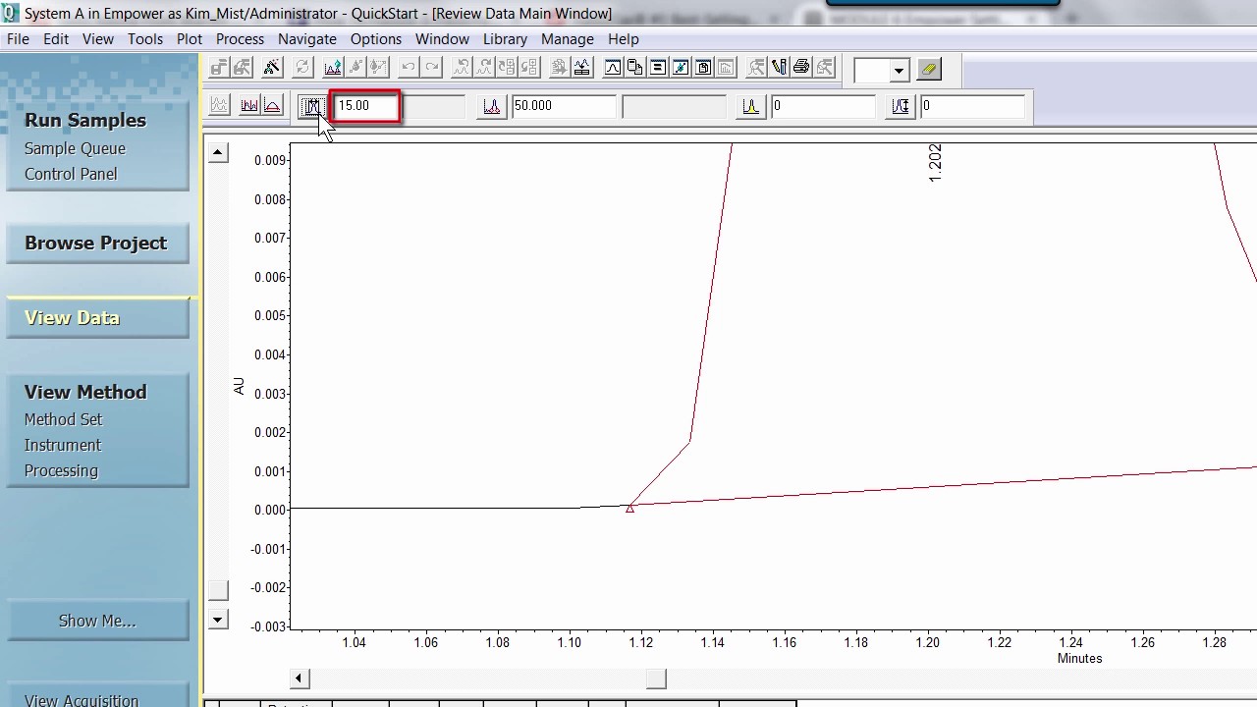Viewport: 1257px width, 707px height.
Task: Click the running figure icon beside vials
Action: click(754, 68)
